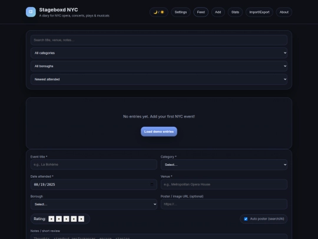
Task: Open the About section
Action: tap(284, 12)
